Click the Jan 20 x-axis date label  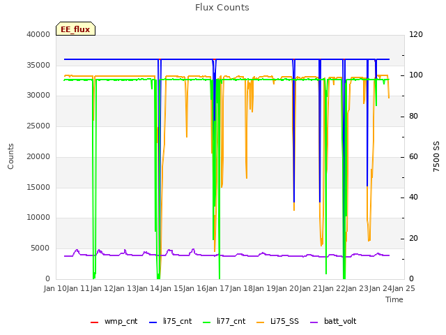[x=287, y=288]
